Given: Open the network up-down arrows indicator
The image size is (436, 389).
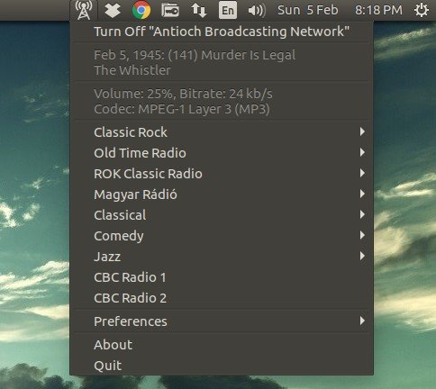Looking at the screenshot, I should [199, 10].
